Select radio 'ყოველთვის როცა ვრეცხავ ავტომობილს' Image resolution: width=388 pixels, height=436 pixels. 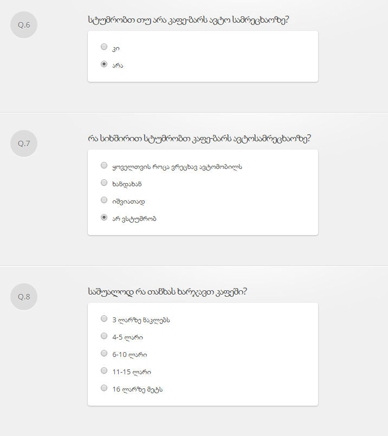(104, 166)
